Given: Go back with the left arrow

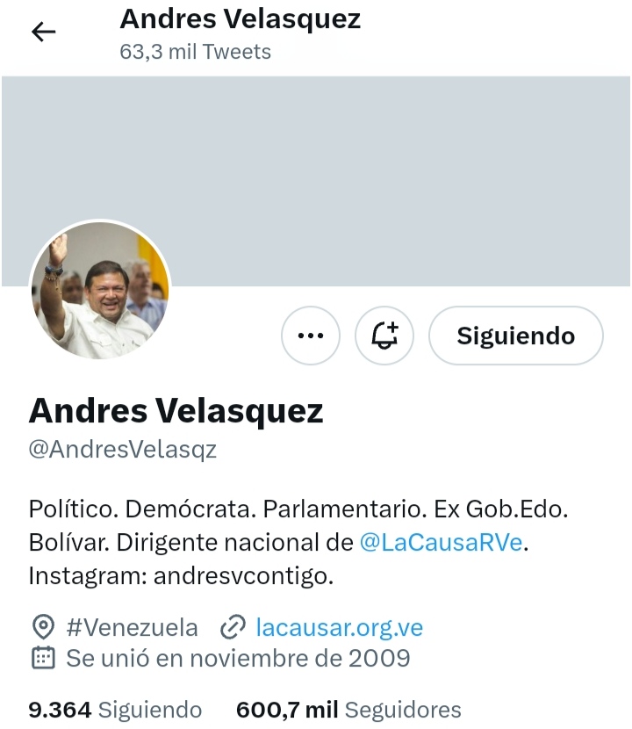Looking at the screenshot, I should pyautogui.click(x=43, y=32).
